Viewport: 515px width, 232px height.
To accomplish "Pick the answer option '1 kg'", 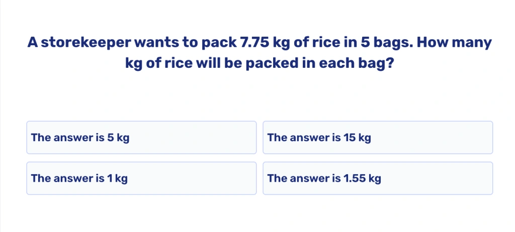I will coord(141,178).
